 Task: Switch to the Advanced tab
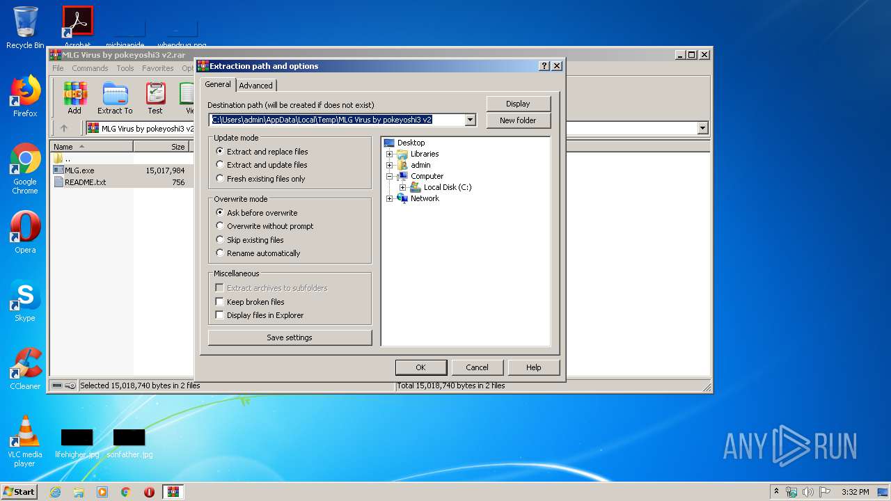(255, 86)
